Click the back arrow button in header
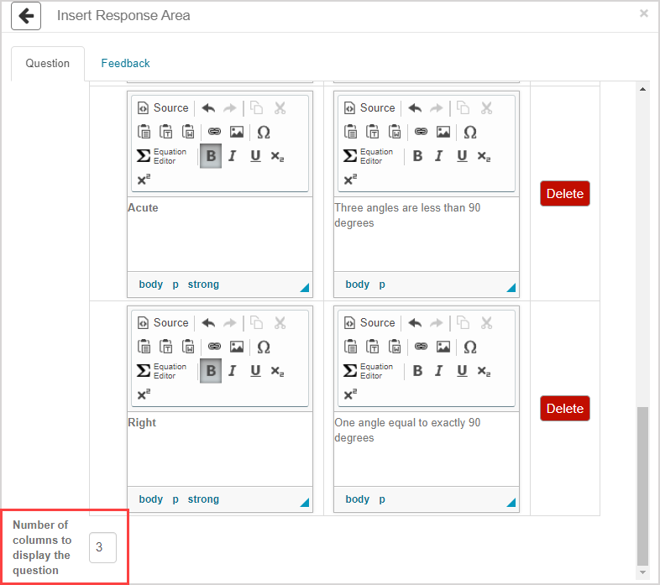 pyautogui.click(x=26, y=16)
